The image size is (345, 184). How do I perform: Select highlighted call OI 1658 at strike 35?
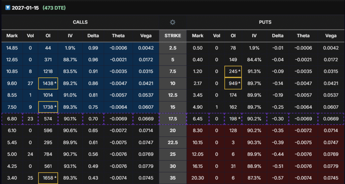pyautogui.click(x=48, y=178)
